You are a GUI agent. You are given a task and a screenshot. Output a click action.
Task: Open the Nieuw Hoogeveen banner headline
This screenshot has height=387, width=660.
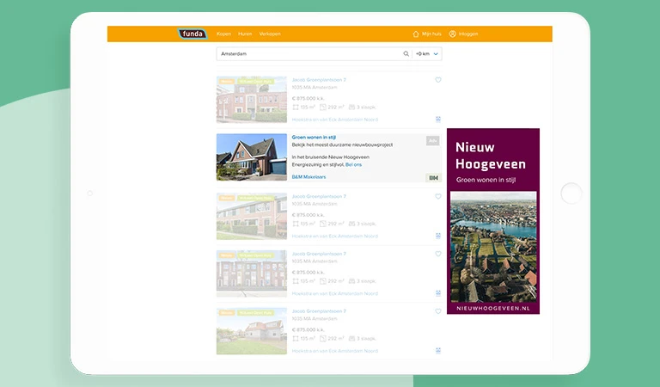[491, 156]
